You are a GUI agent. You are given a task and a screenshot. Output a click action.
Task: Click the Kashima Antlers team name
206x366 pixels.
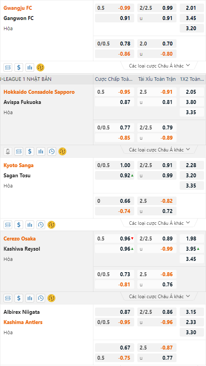click(23, 322)
